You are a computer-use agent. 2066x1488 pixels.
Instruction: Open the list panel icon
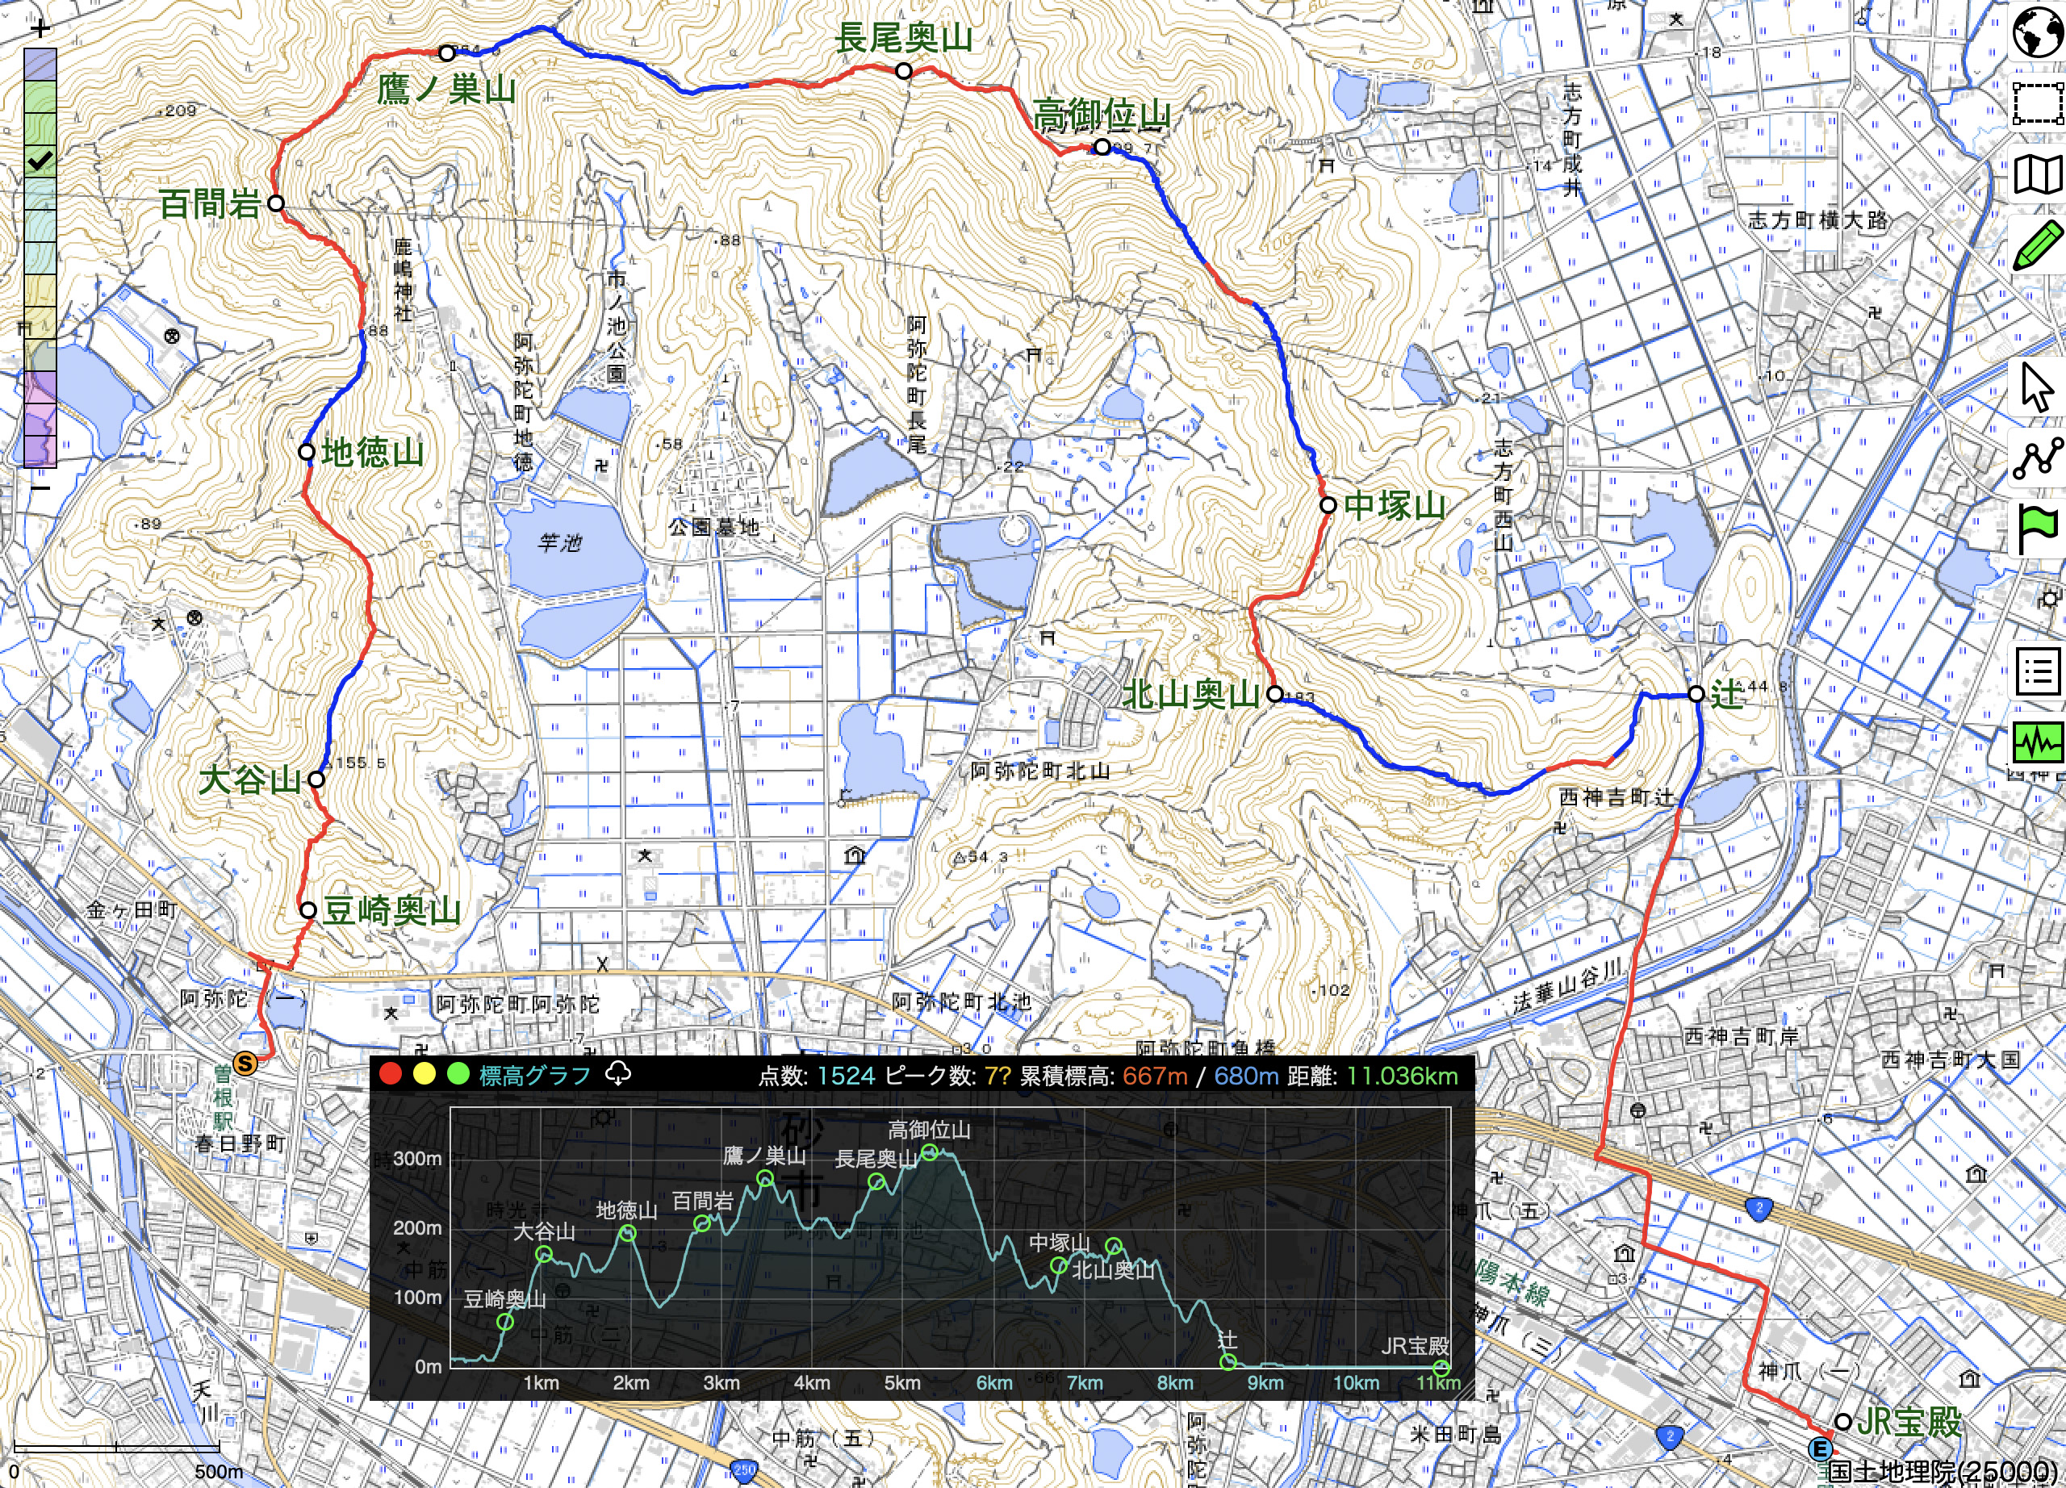2037,672
